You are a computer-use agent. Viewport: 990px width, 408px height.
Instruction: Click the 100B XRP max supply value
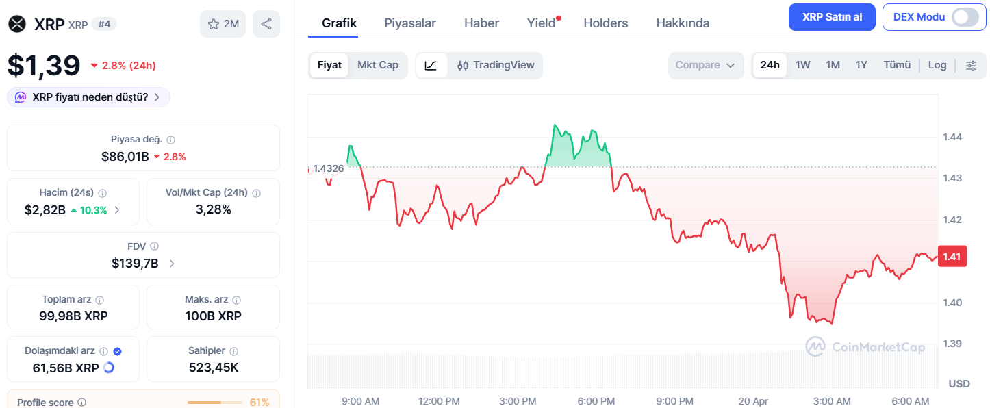[x=214, y=316]
